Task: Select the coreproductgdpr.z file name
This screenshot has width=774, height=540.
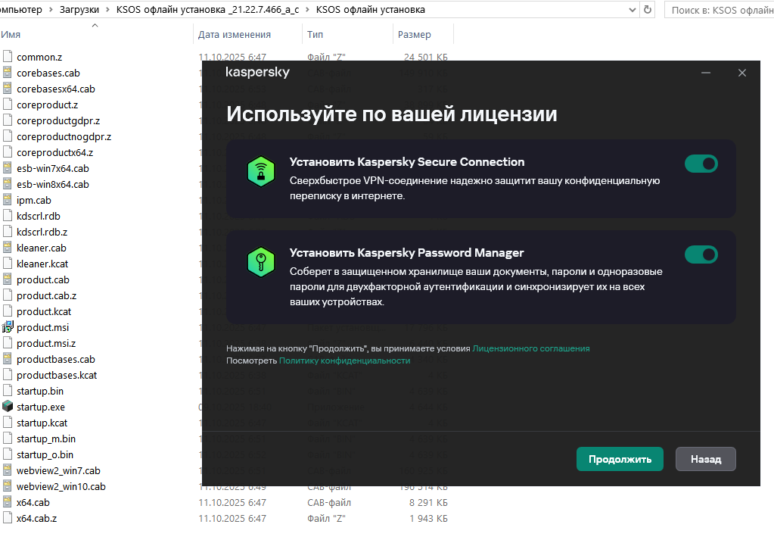Action: click(58, 121)
